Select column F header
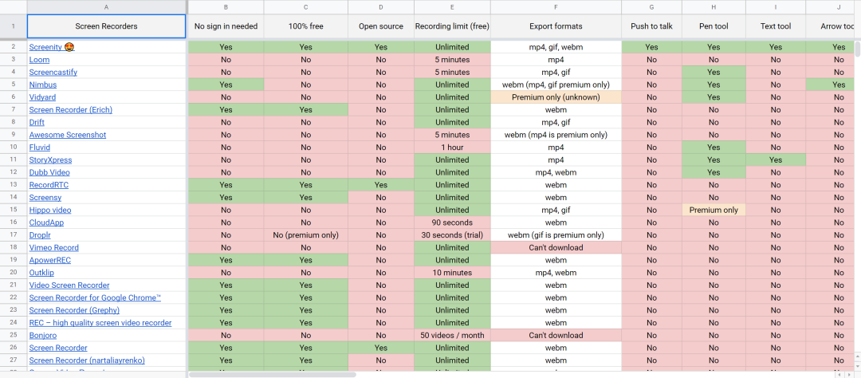 [x=556, y=7]
